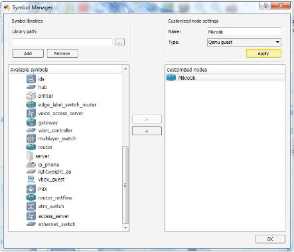The height and width of the screenshot is (252, 294).
Task: Choose the multilayer_switch icon
Action: coord(31,138)
